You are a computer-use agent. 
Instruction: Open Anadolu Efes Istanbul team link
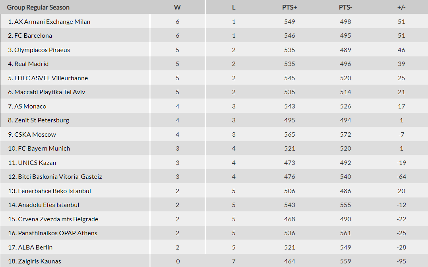point(48,205)
